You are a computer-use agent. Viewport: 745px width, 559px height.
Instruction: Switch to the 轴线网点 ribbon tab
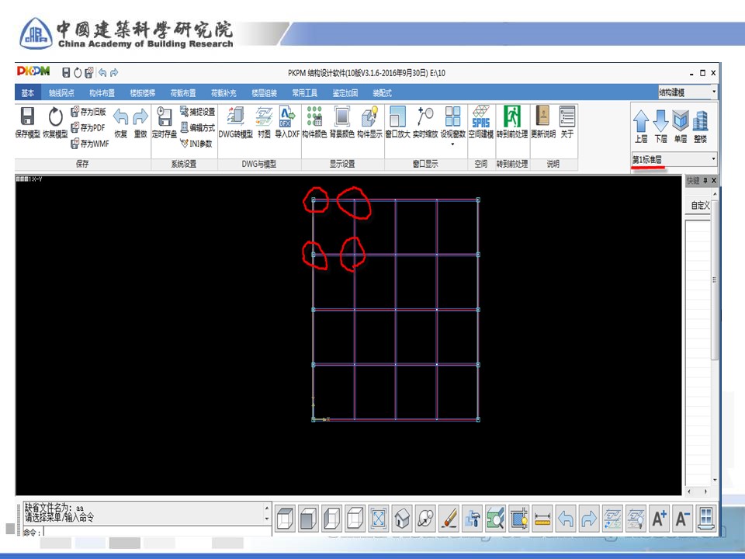(x=60, y=93)
